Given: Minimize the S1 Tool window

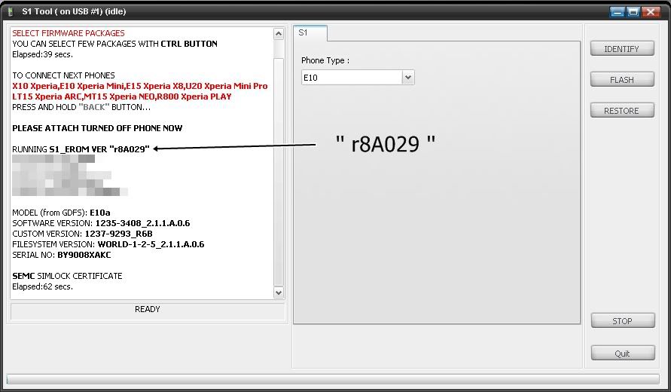Looking at the screenshot, I should (617, 11).
